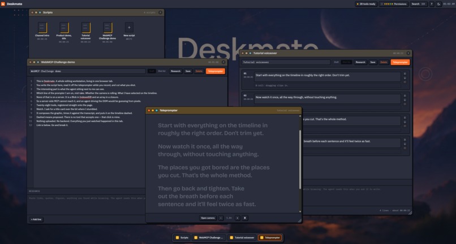Increase teleprompter speed with plus button

coord(237,218)
